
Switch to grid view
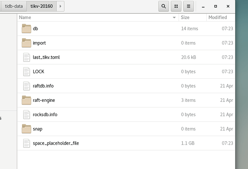point(176,6)
